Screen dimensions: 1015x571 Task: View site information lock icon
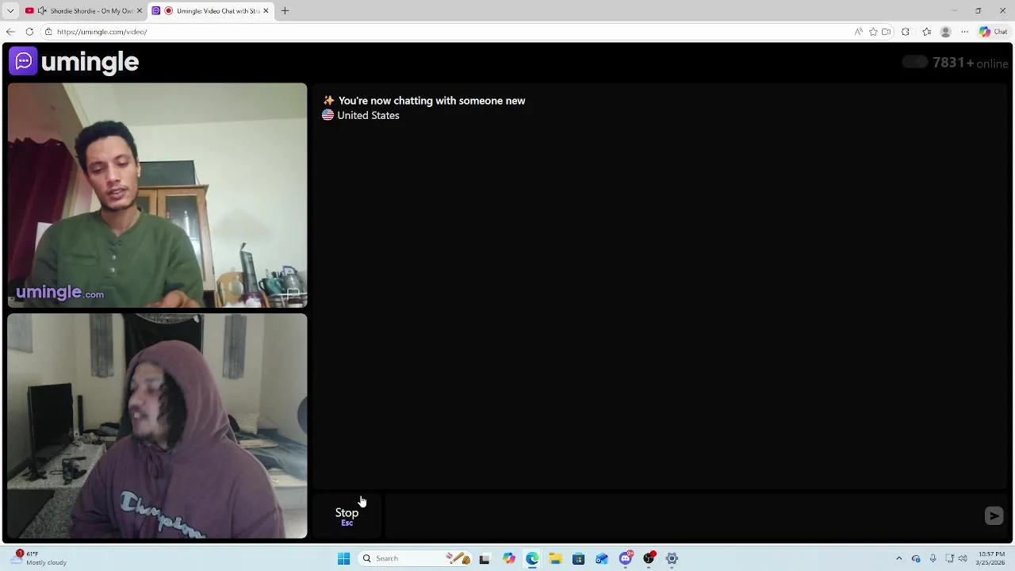coord(48,32)
